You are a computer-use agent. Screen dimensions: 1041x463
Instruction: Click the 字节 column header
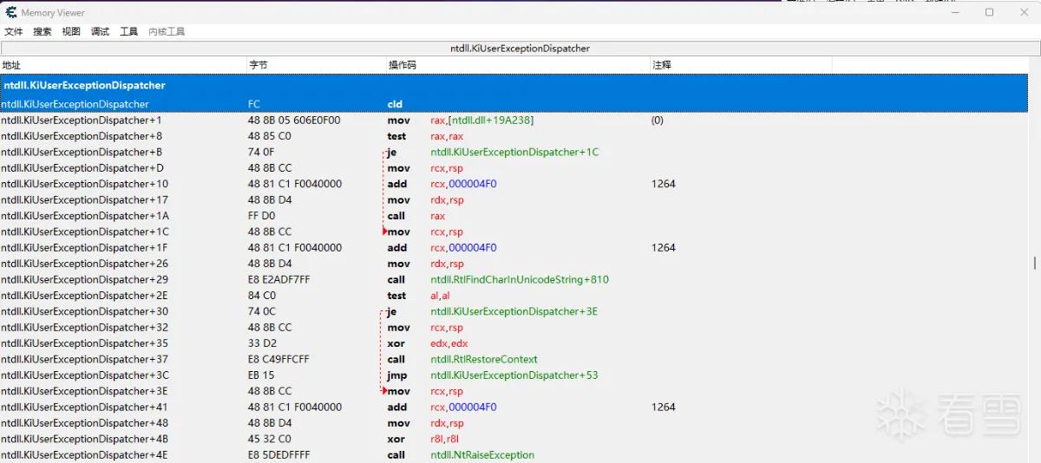[316, 65]
